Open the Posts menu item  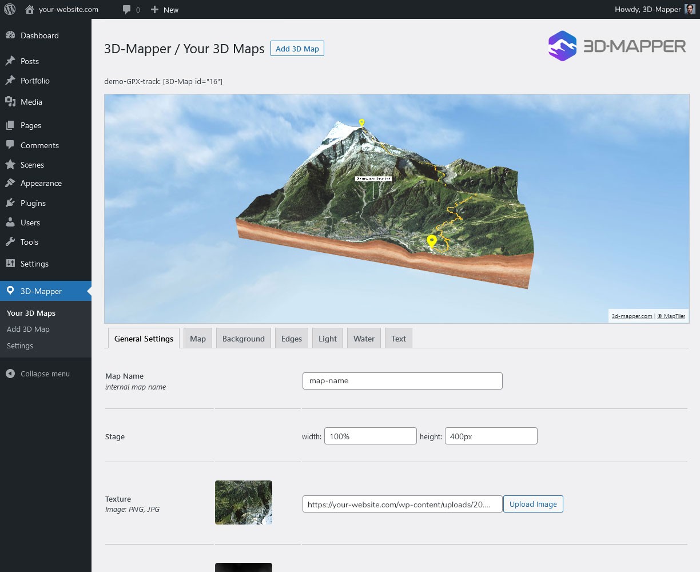tap(30, 61)
